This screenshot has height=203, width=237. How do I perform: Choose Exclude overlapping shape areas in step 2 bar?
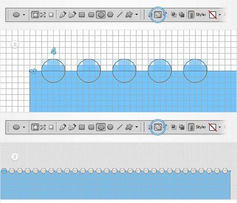pos(182,127)
